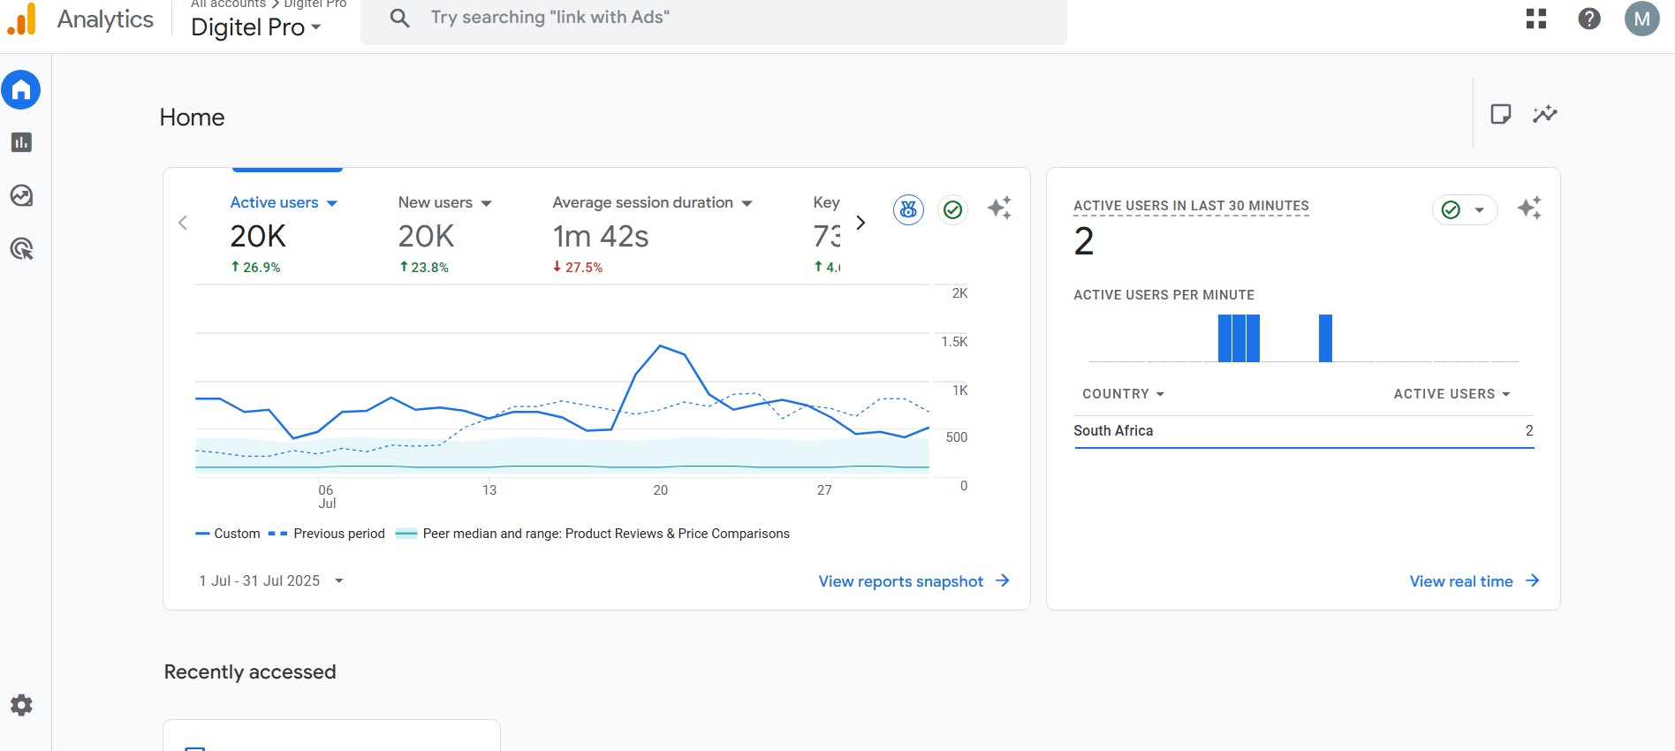Click the Insights sparkline icon
This screenshot has height=751, width=1675.
(x=1544, y=114)
